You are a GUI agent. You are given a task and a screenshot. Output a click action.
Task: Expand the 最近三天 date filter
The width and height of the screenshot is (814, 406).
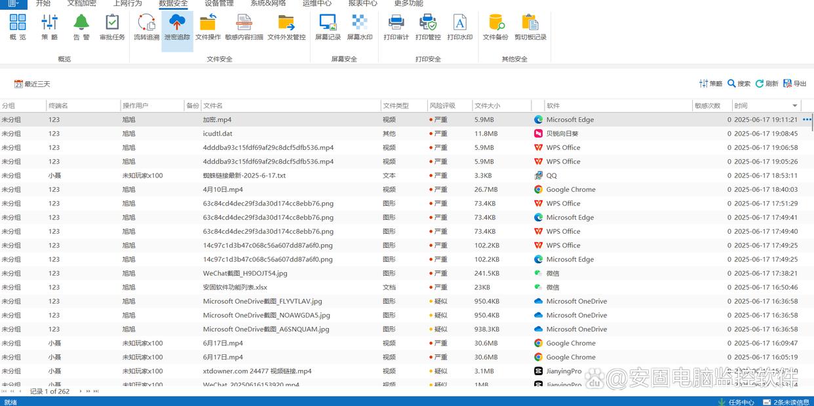(x=32, y=84)
